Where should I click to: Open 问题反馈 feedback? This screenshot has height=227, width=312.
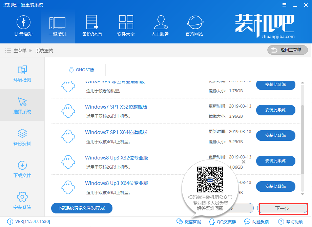point(256,222)
